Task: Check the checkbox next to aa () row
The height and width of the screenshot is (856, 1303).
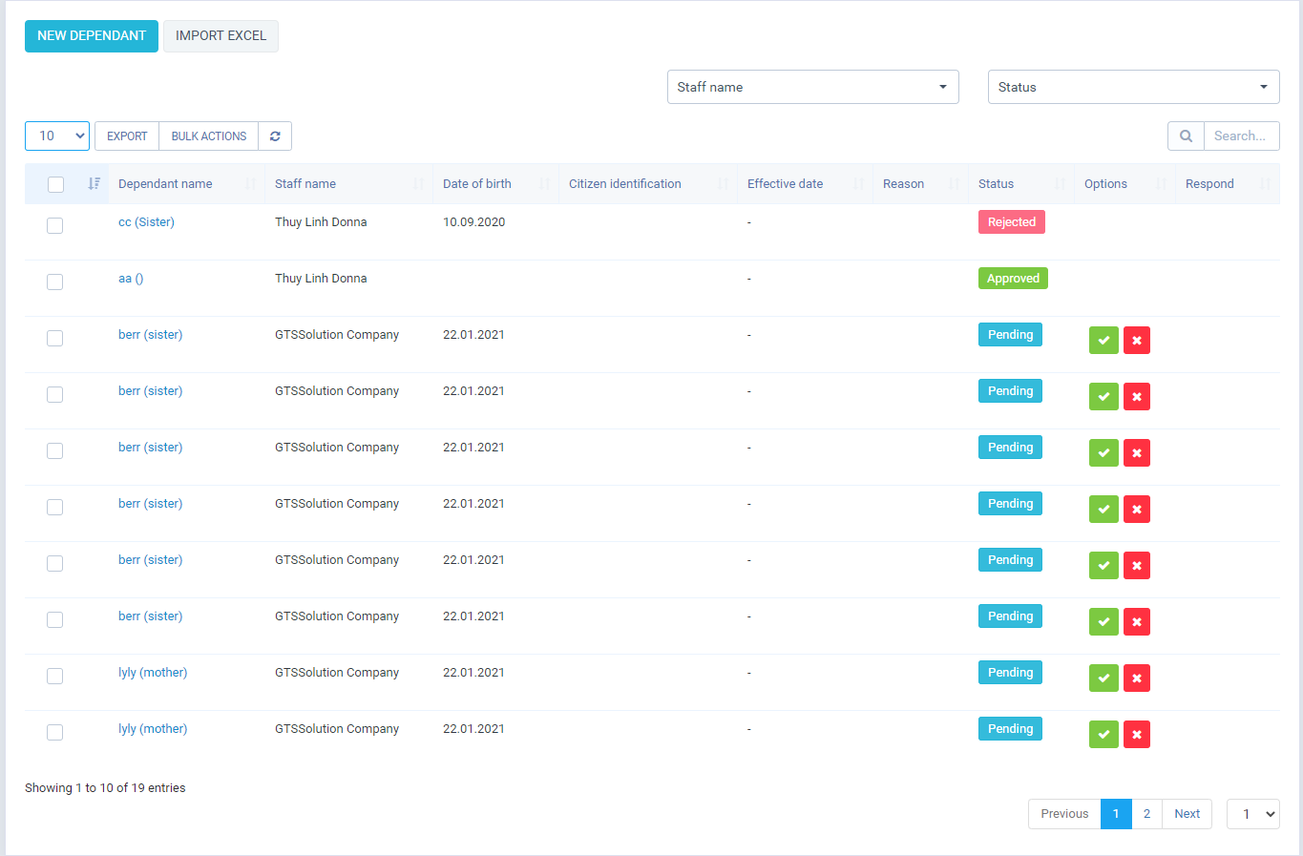Action: pos(54,282)
